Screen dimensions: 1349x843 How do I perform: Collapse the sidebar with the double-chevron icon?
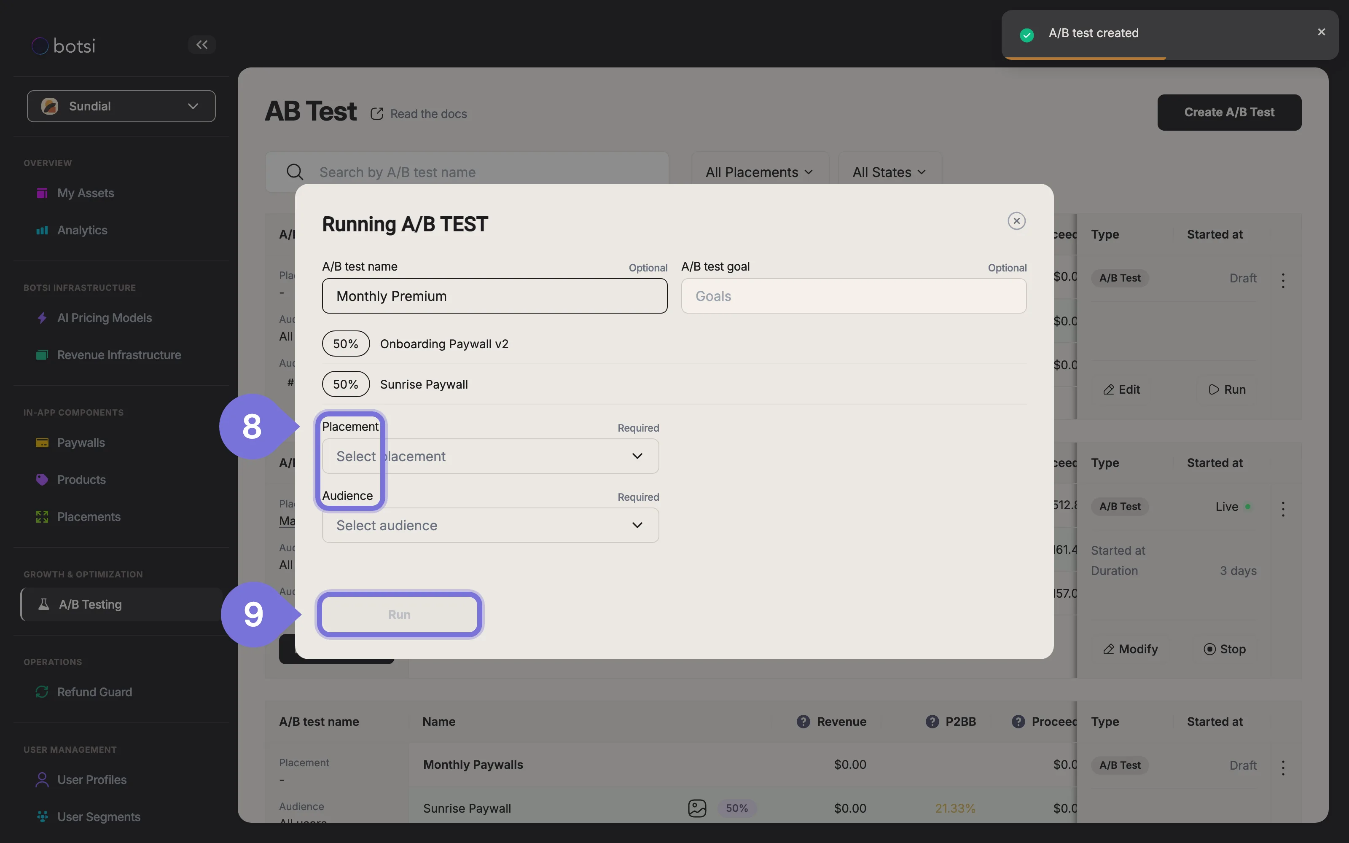tap(202, 45)
